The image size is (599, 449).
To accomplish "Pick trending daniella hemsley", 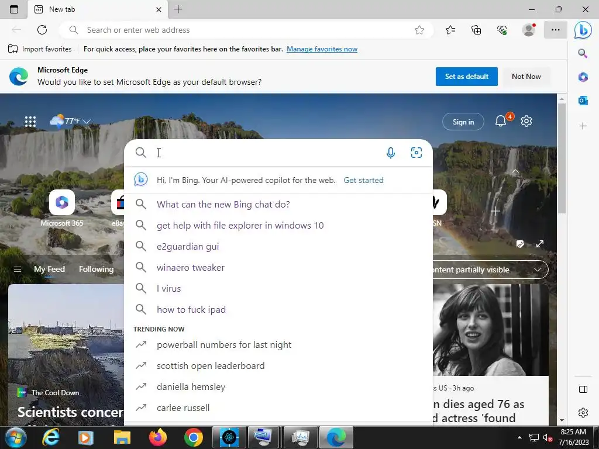I will 278,387.
